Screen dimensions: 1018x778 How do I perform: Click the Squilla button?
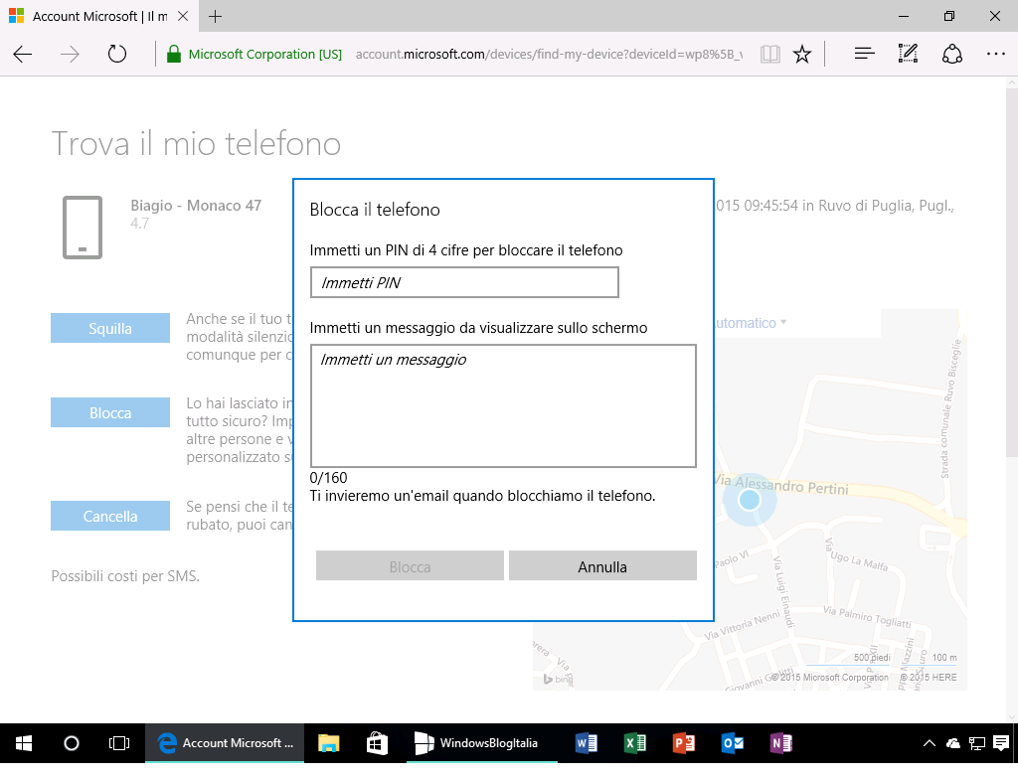(x=110, y=328)
